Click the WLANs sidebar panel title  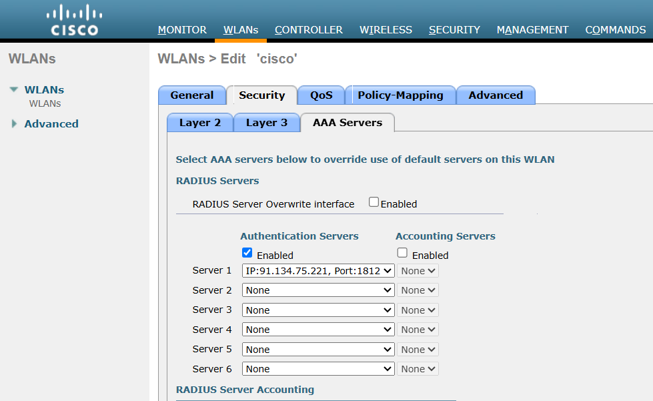tap(32, 59)
